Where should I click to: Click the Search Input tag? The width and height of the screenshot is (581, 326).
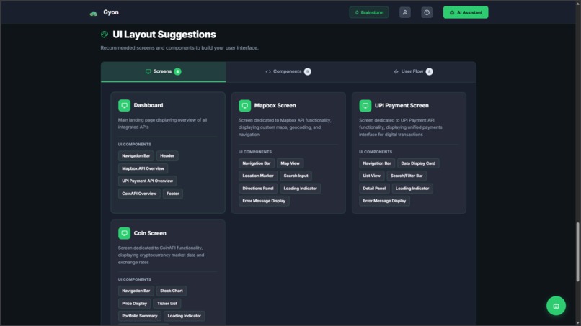pyautogui.click(x=296, y=176)
